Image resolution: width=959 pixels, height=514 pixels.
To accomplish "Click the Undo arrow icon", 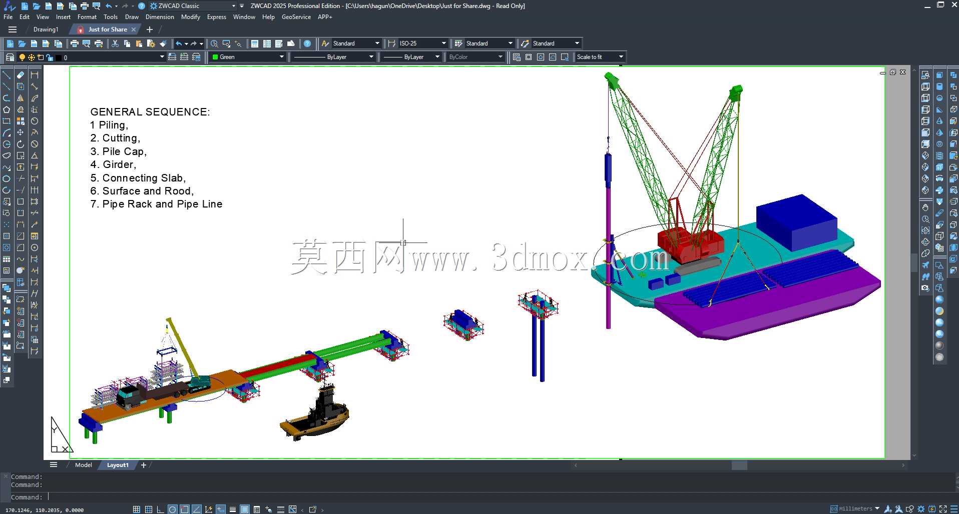I will (179, 43).
